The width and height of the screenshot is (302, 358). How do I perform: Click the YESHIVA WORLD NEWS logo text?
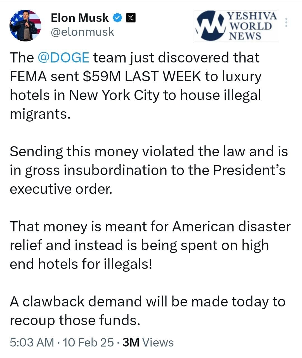pos(252,26)
